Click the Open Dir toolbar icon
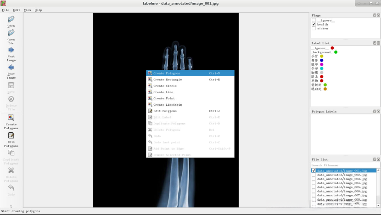This screenshot has width=381, height=215. click(11, 33)
